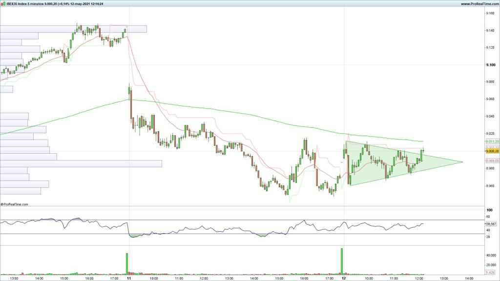This screenshot has width=500, height=281.
Task: Click the 9.100 level on price axis
Action: (x=491, y=65)
